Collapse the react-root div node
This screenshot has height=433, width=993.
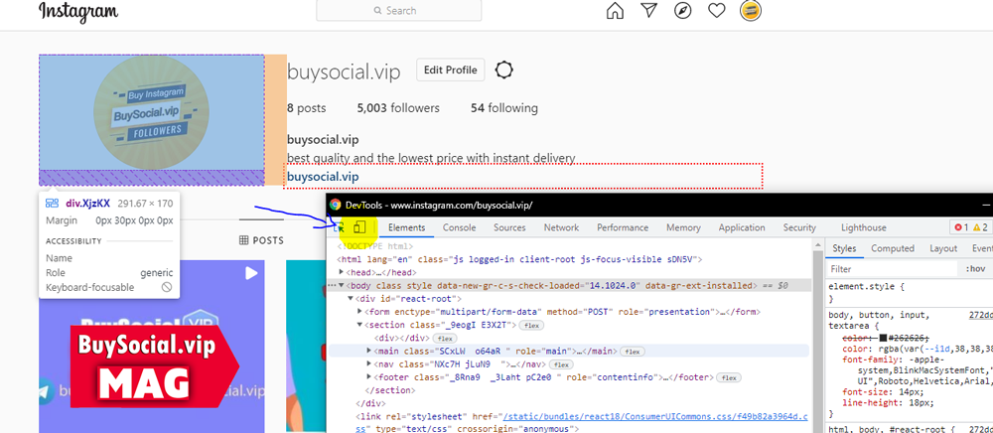(351, 299)
